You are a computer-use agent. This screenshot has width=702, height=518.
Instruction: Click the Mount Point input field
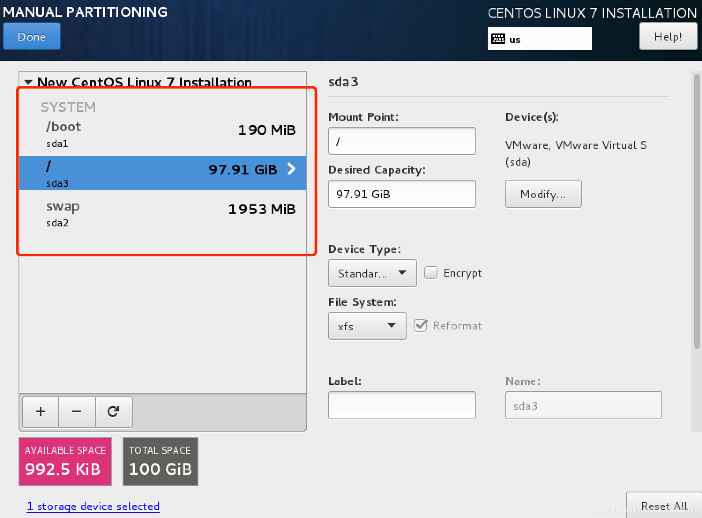[402, 141]
